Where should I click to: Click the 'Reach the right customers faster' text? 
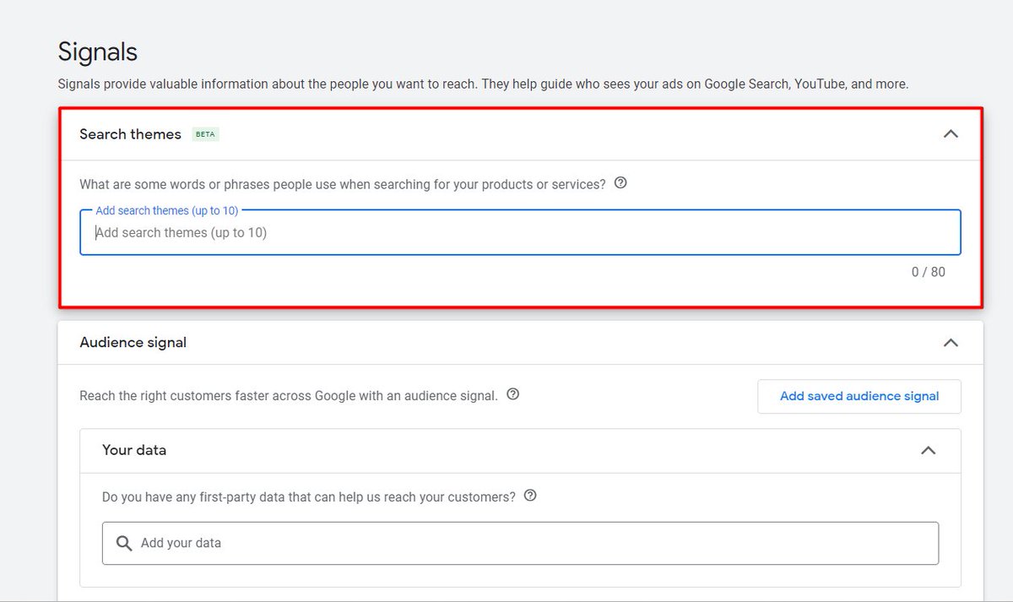click(289, 395)
